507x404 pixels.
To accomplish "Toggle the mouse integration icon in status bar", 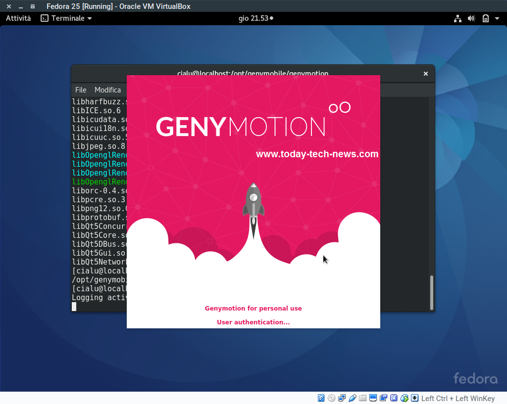I will pyautogui.click(x=404, y=398).
